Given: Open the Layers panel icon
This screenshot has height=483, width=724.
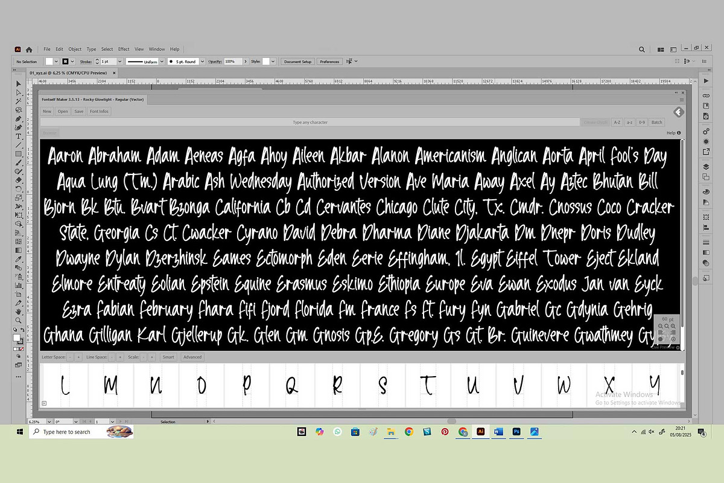Looking at the screenshot, I should click(706, 167).
